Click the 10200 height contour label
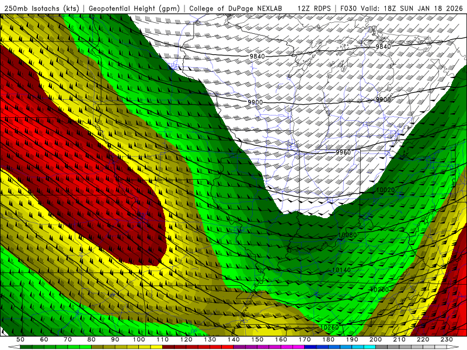This screenshot has width=467, height=350. click(379, 289)
